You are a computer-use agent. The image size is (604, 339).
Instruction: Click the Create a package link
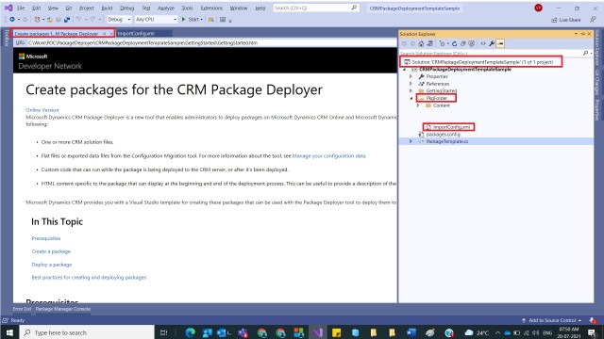coord(51,251)
